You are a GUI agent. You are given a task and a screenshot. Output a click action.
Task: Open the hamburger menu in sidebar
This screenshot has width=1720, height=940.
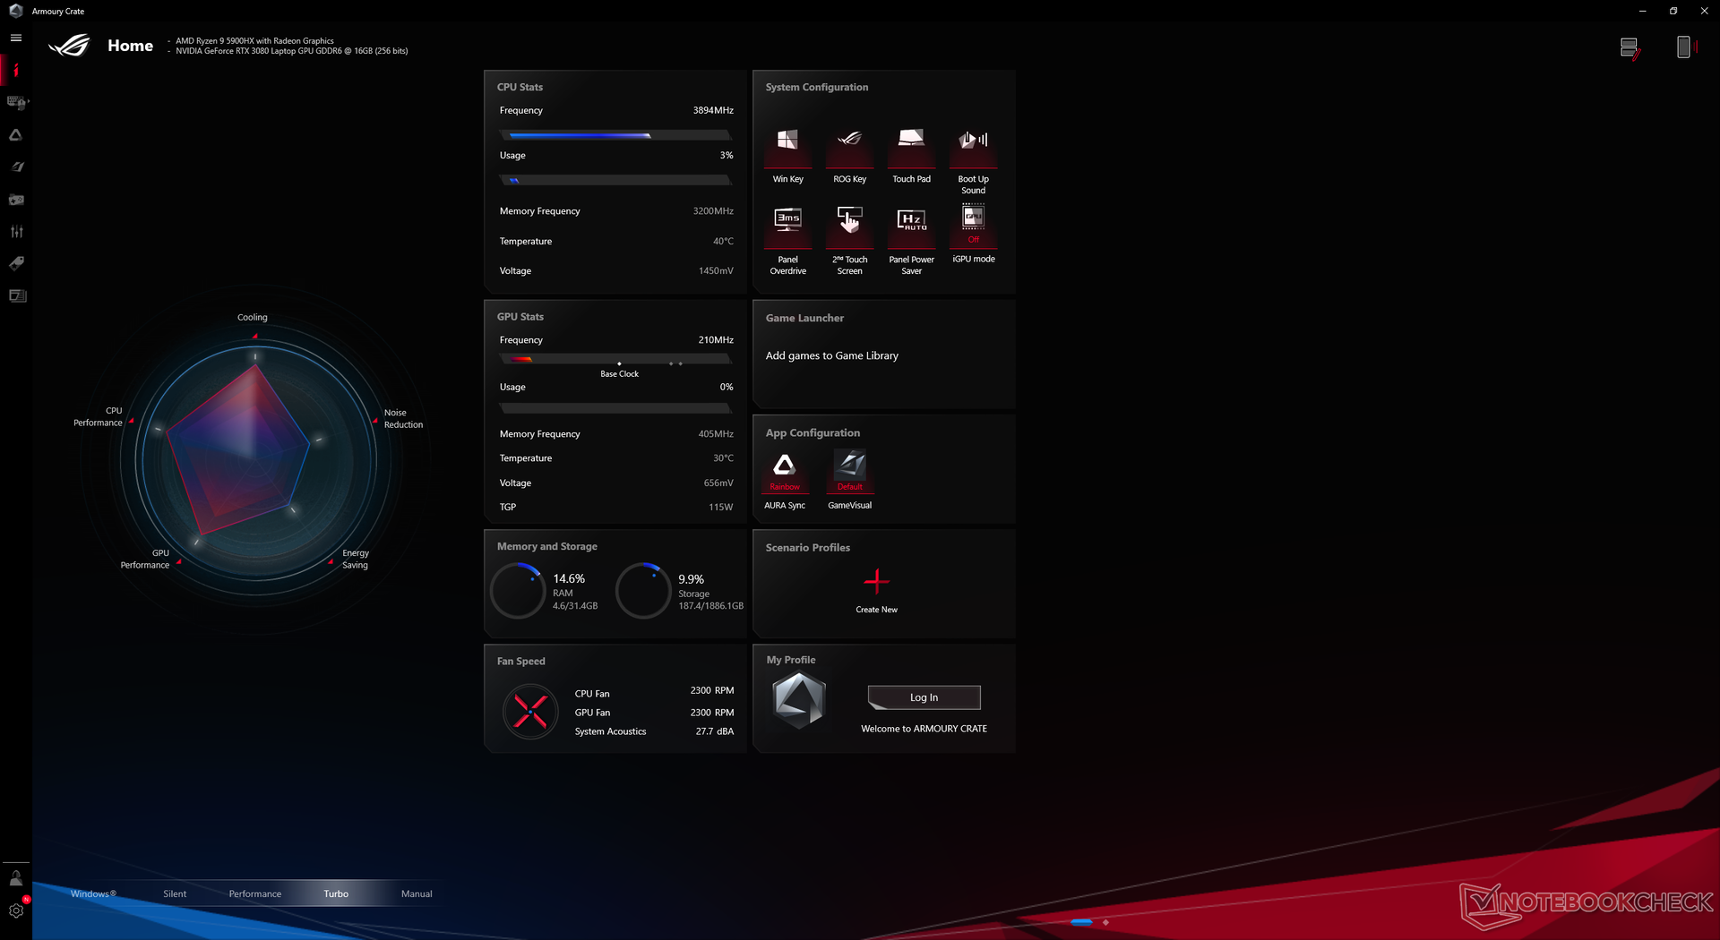click(x=16, y=38)
